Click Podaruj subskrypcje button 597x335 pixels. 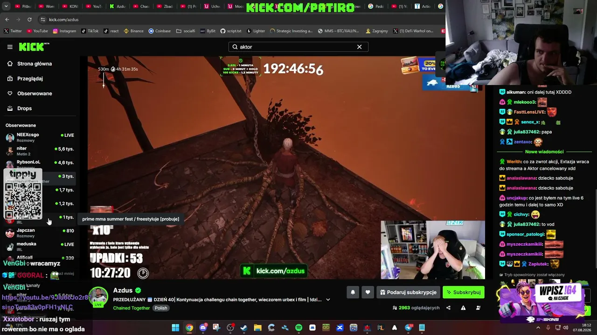tap(408, 292)
